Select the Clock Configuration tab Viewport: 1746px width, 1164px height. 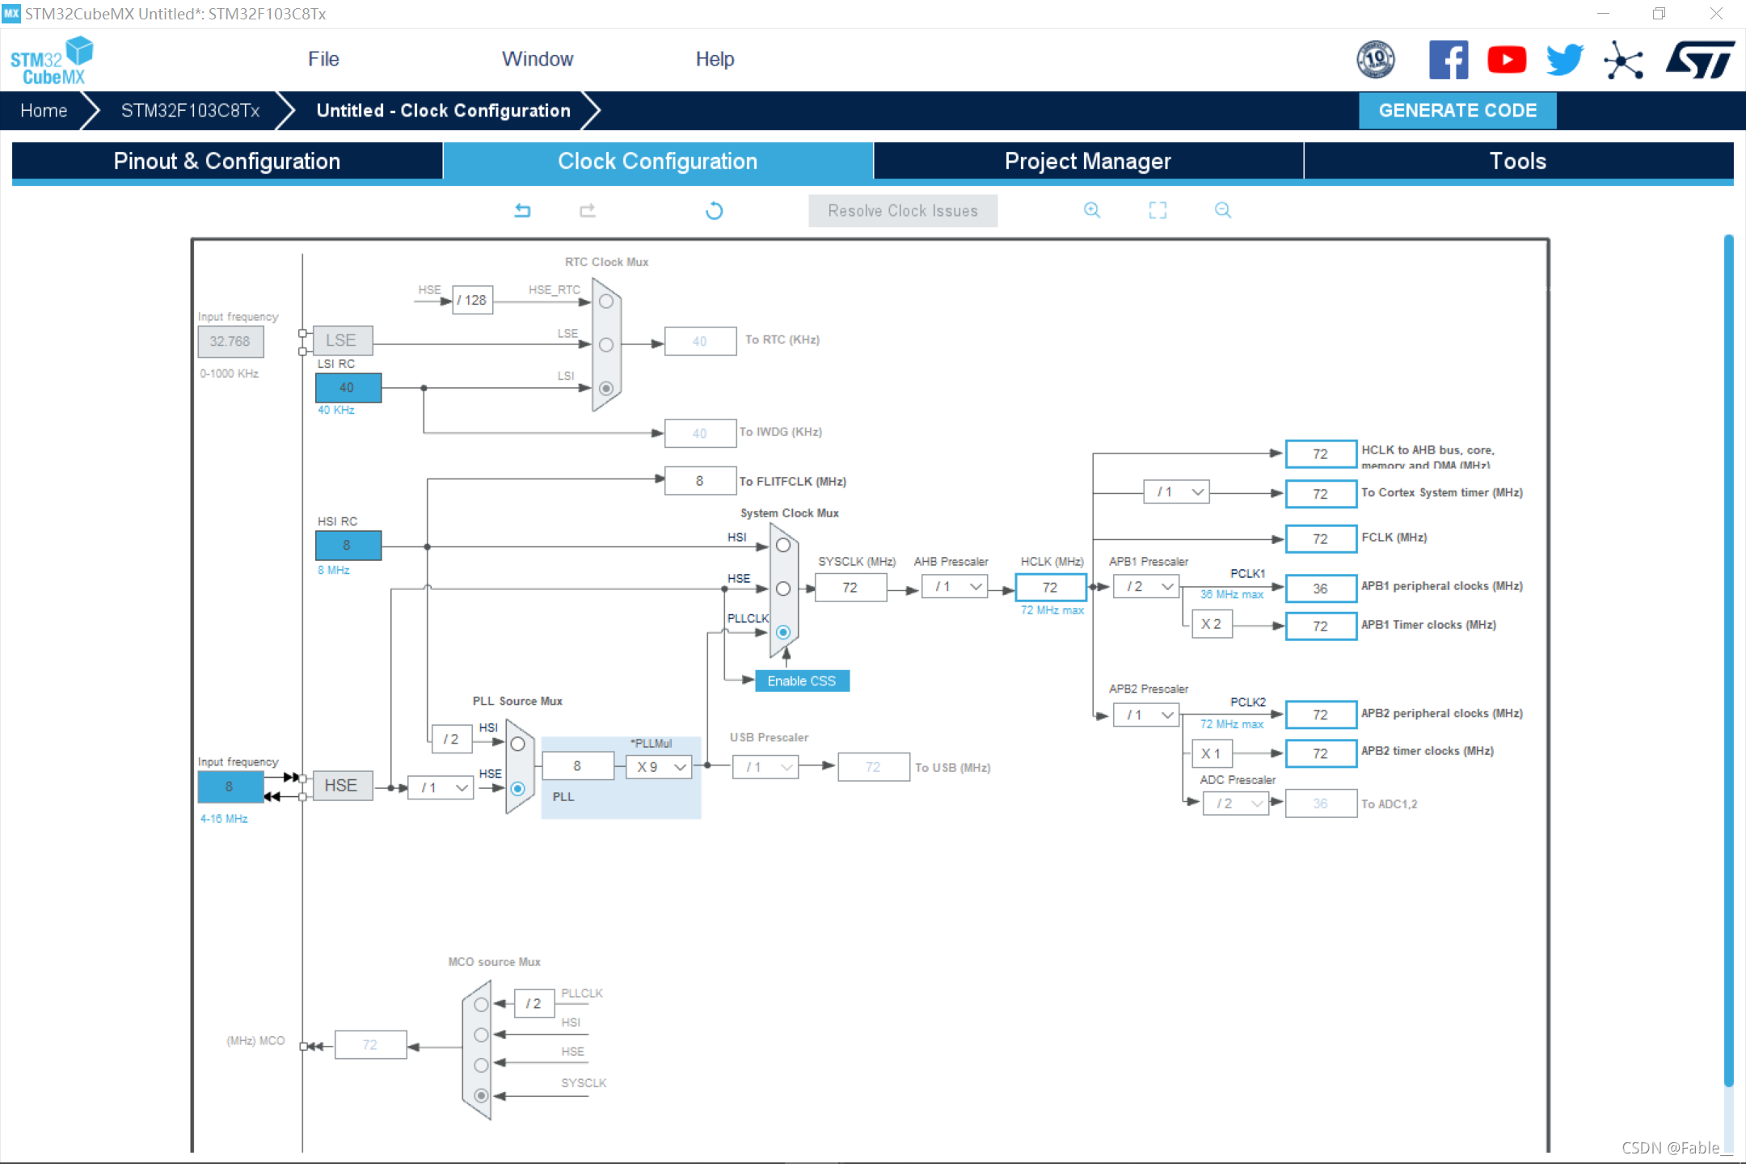point(658,161)
